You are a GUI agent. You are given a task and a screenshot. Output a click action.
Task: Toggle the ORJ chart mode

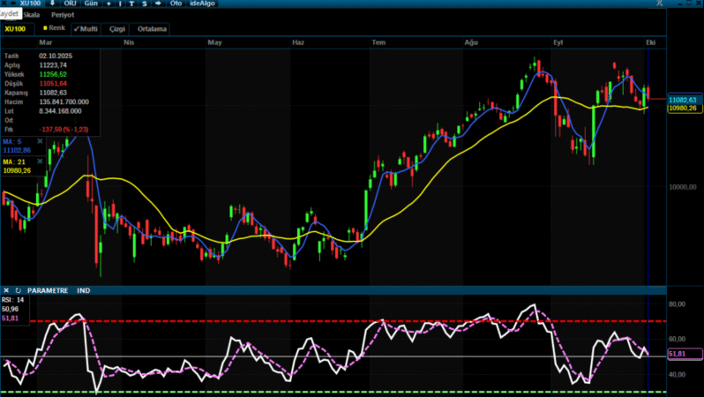click(71, 4)
